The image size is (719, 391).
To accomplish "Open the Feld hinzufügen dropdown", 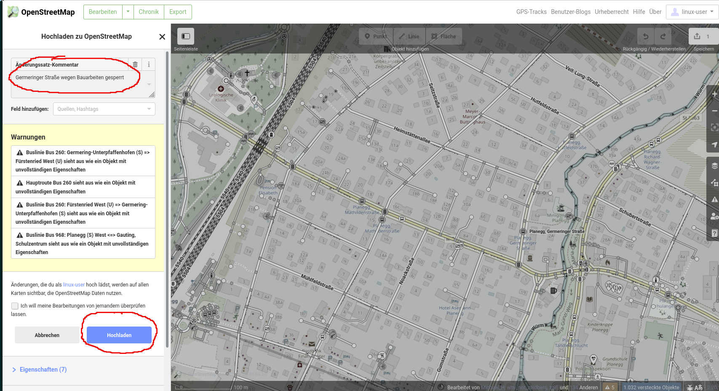I will click(x=104, y=109).
